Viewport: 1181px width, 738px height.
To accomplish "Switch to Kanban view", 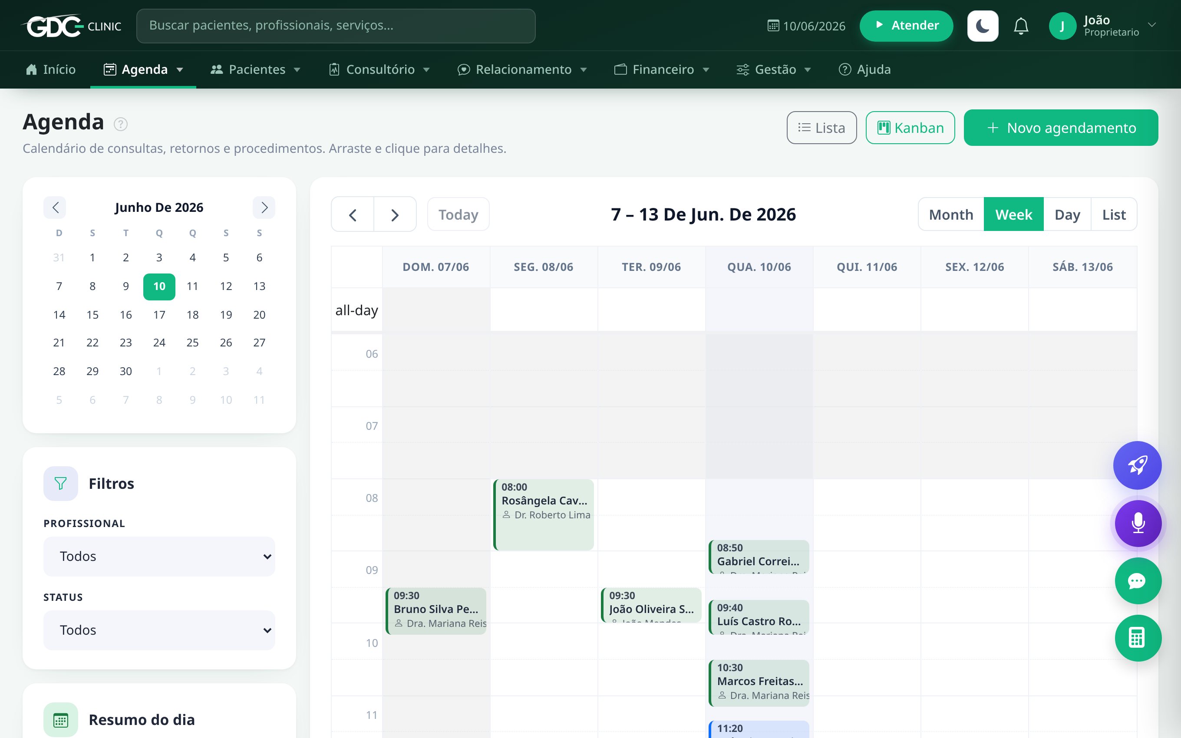I will 910,127.
